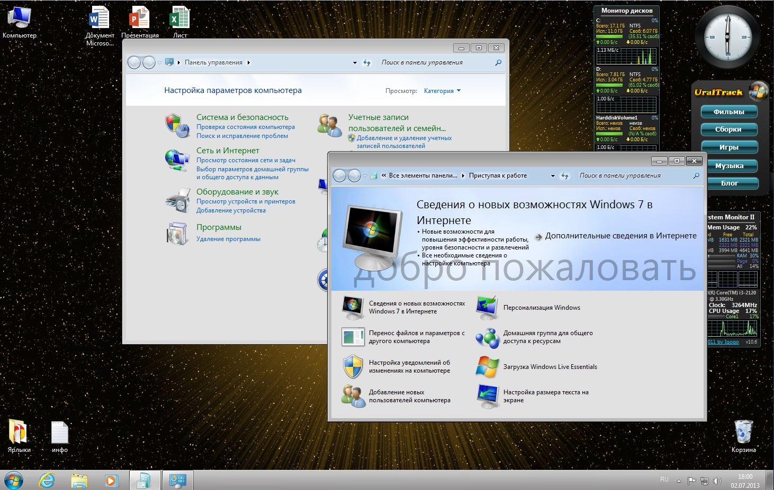Click the volume speaker icon in system tray

click(717, 480)
